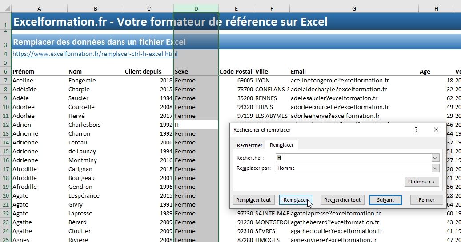The width and height of the screenshot is (461, 242).
Task: Click the Rechercher tout button
Action: (x=342, y=200)
